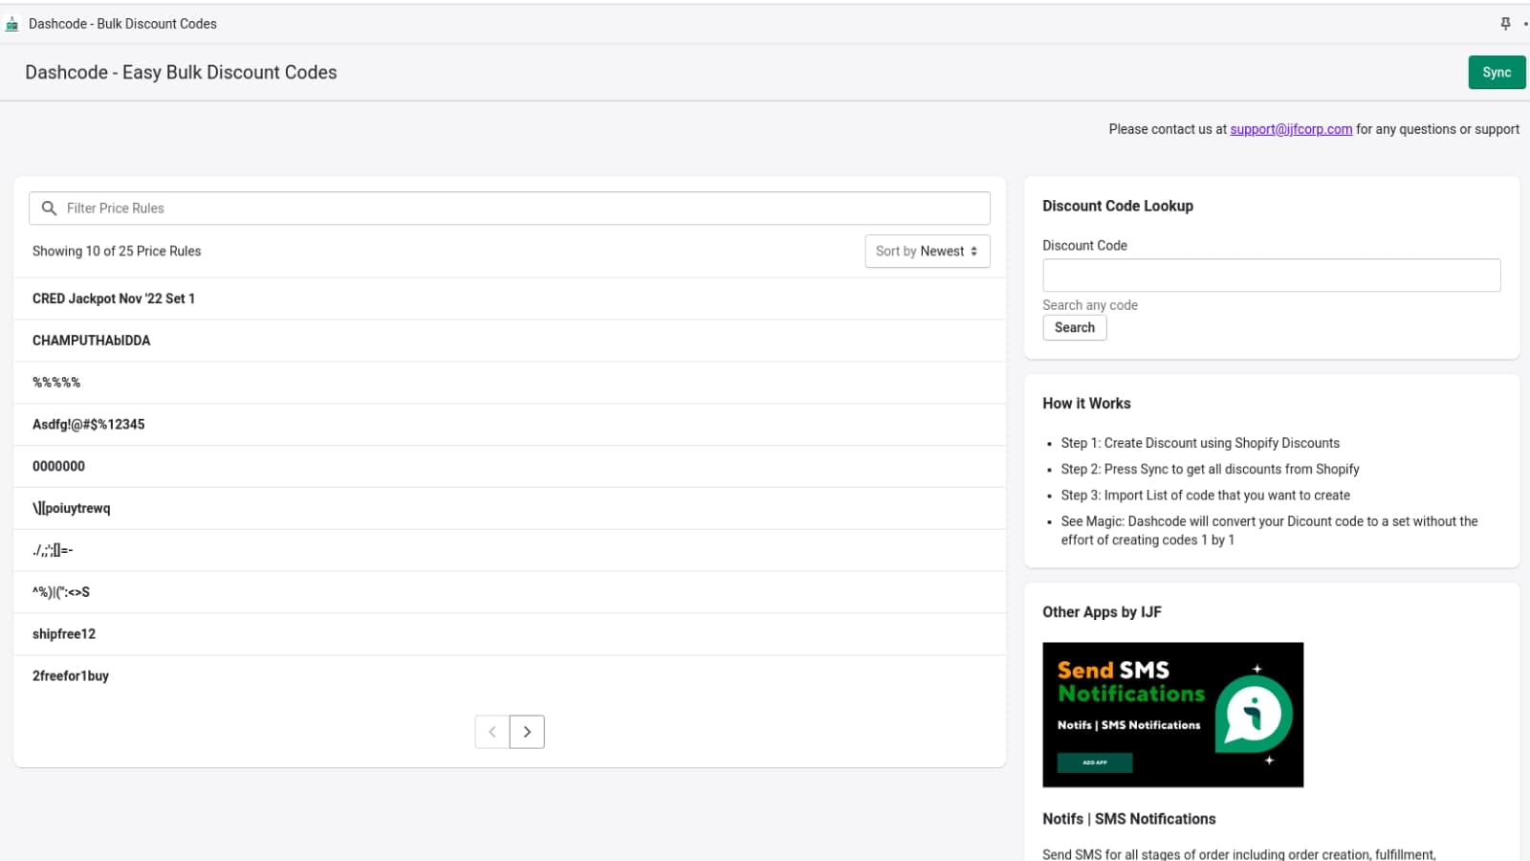Open the support@ijfcorp.com email link
The width and height of the screenshot is (1530, 861).
(x=1290, y=128)
